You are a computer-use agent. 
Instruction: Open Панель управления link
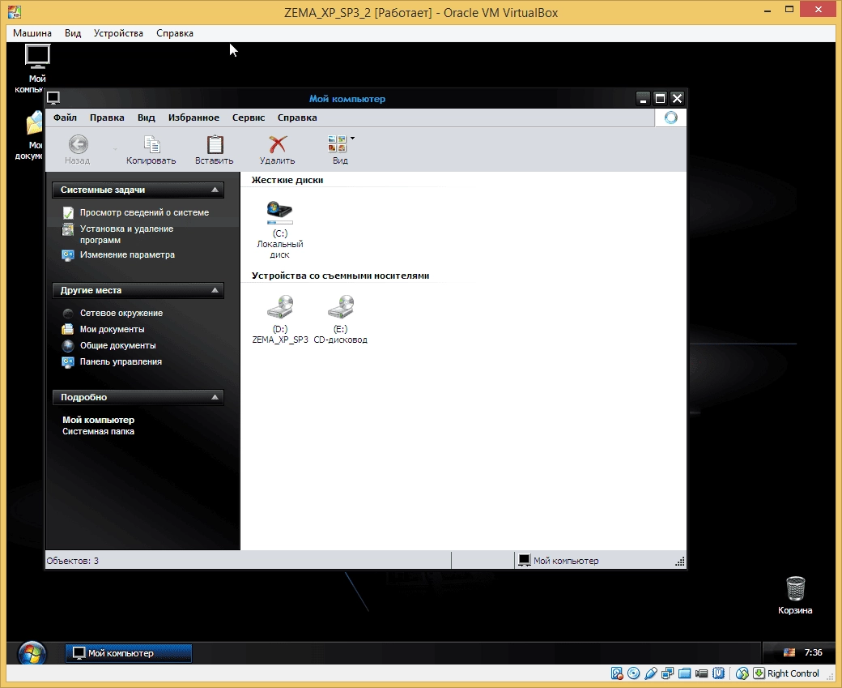[121, 361]
